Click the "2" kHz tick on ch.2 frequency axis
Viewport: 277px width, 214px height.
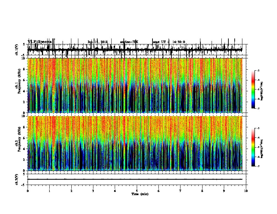(24, 160)
